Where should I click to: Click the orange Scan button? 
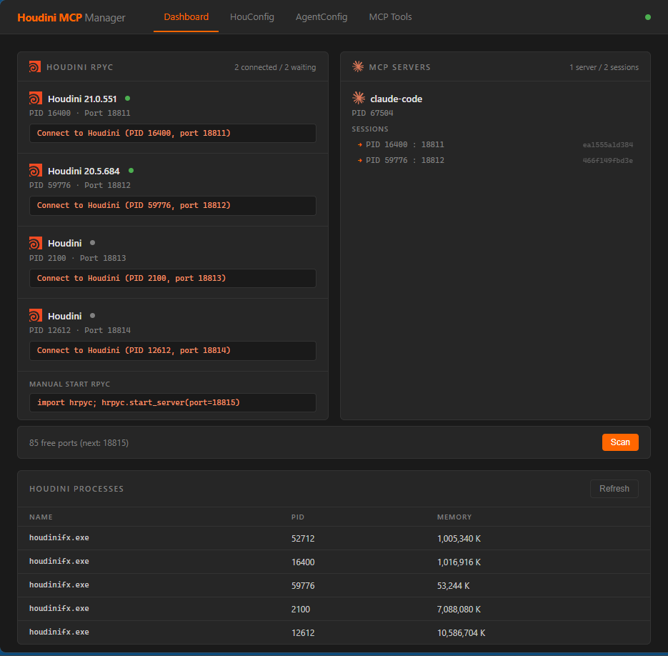pos(620,442)
